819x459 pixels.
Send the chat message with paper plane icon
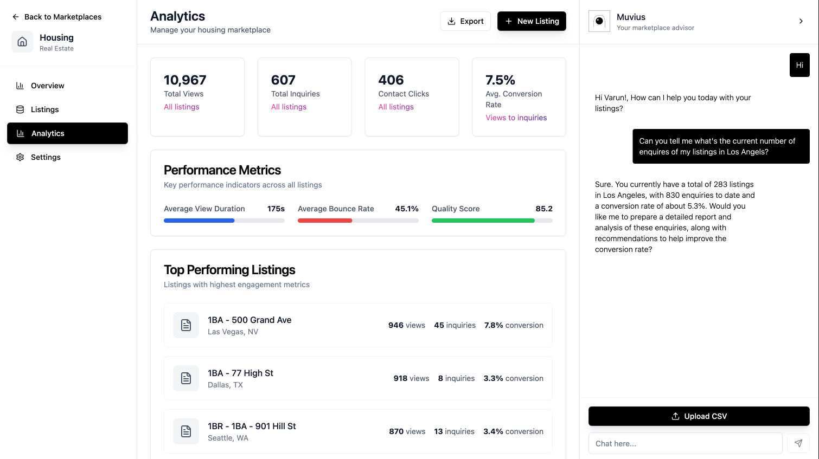pyautogui.click(x=798, y=443)
